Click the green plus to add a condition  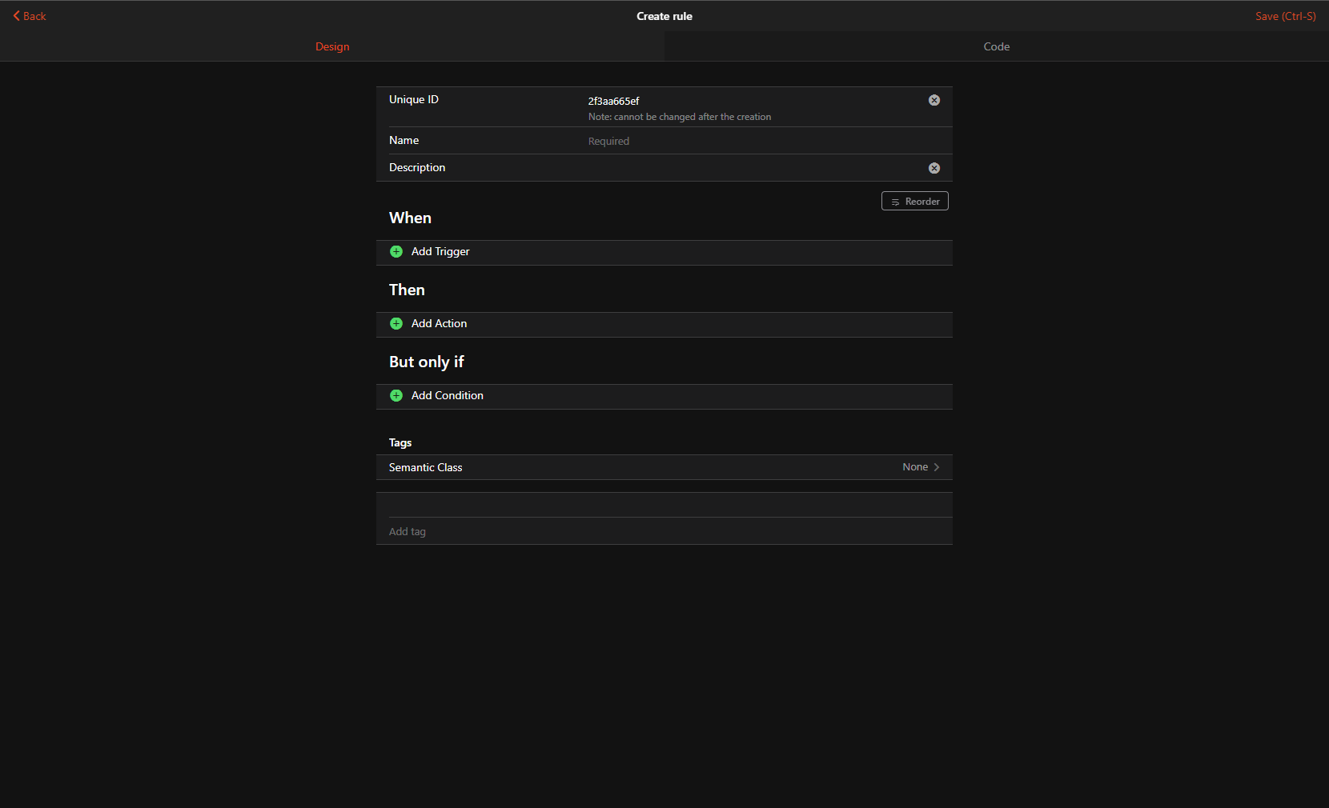click(x=396, y=395)
